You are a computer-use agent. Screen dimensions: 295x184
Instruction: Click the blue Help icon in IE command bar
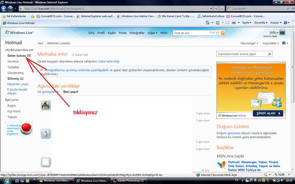click(x=285, y=23)
